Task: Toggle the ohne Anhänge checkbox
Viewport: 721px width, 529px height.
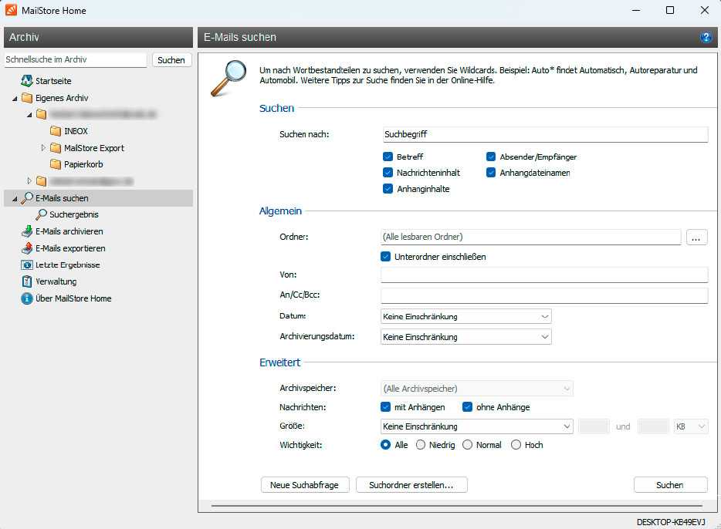Action: (x=467, y=407)
